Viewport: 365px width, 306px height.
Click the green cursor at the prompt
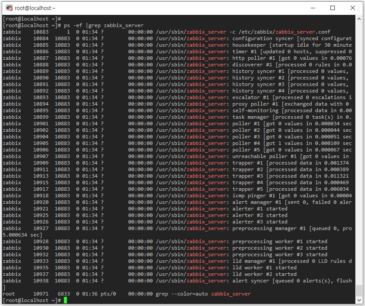[65, 300]
